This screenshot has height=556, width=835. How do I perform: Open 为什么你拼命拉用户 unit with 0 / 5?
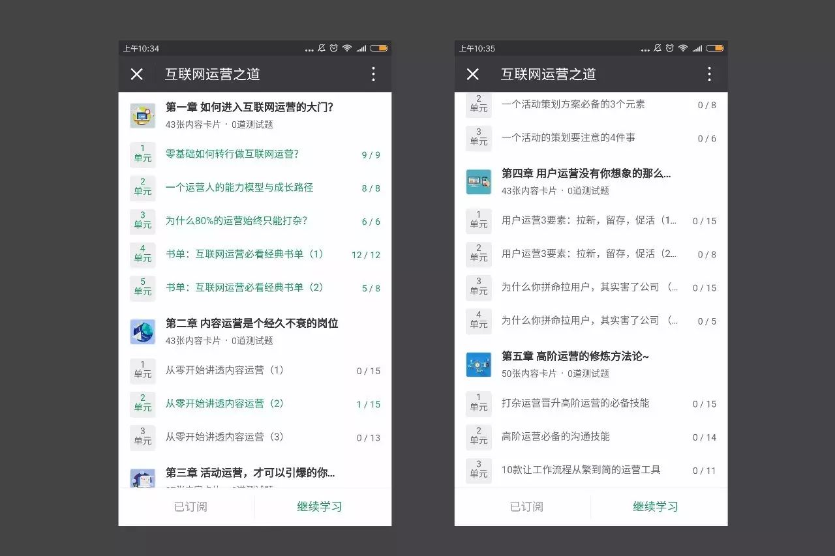591,321
